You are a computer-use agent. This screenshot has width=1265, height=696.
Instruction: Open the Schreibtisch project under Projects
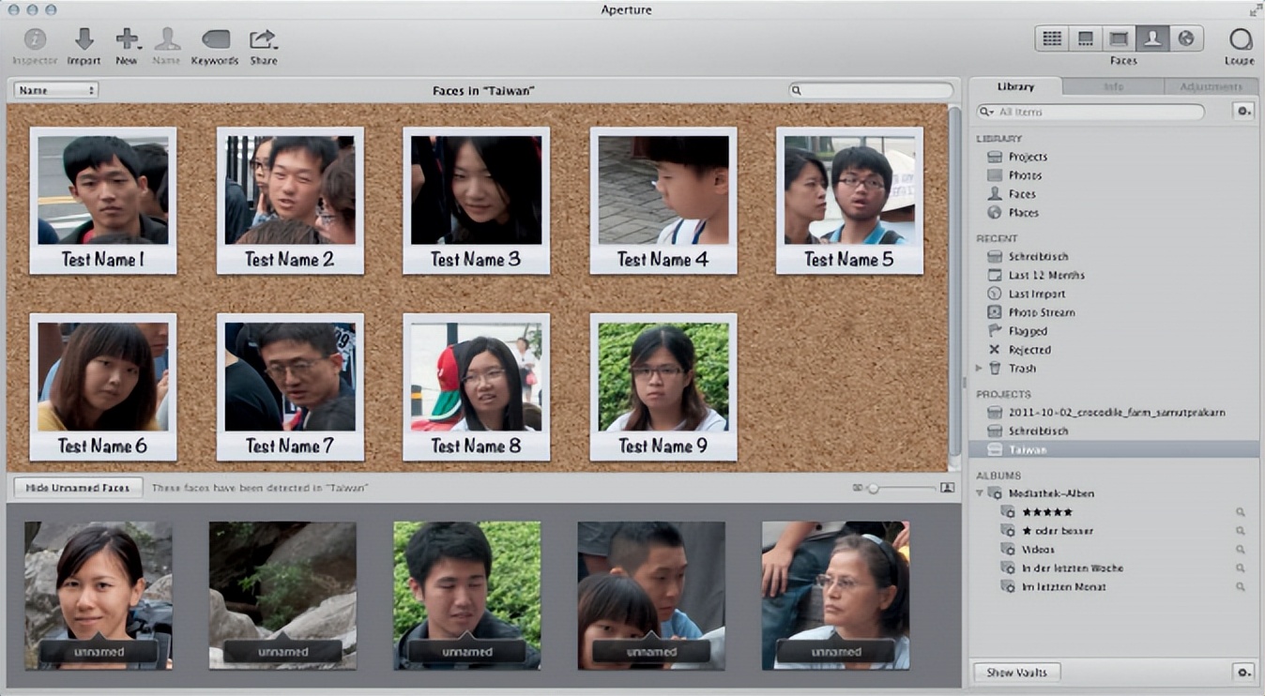point(1038,431)
